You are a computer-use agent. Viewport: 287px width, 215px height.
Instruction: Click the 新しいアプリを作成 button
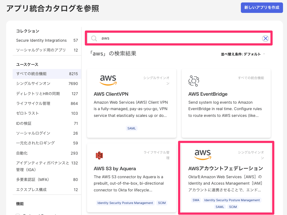[x=261, y=8]
